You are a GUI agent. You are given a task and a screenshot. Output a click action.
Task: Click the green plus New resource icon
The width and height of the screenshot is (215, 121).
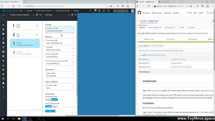(3, 19)
